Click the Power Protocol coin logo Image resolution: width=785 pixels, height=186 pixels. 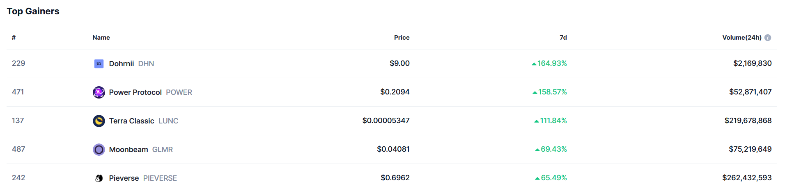pos(99,92)
